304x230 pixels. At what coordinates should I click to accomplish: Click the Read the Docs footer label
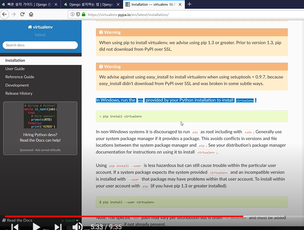click(x=17, y=220)
